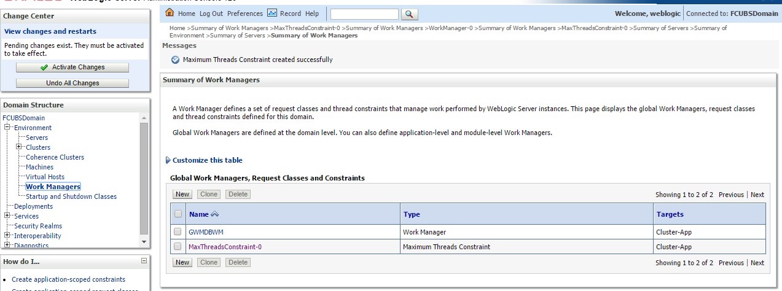This screenshot has width=782, height=291.
Task: Click the Undo All Changes button
Action: pyautogui.click(x=72, y=83)
